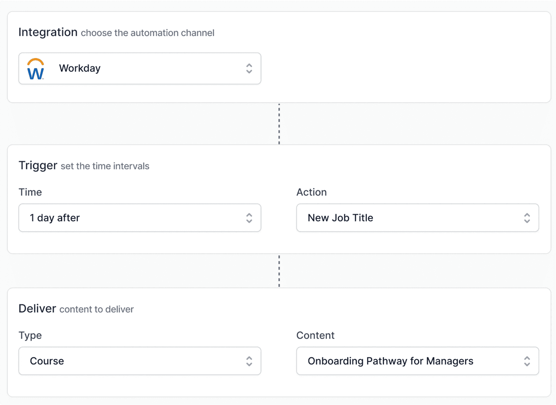Click the Content field label
The height and width of the screenshot is (405, 556).
click(315, 335)
